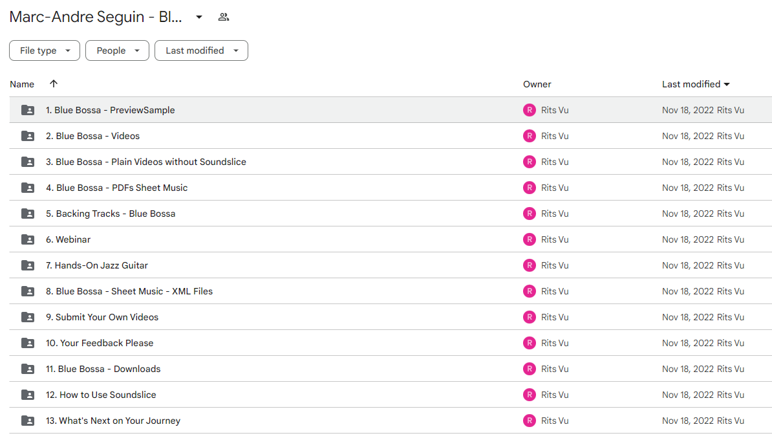Click Rits Vu avatar on Hands-On Jazz Guitar row
The width and height of the screenshot is (772, 440).
[530, 265]
